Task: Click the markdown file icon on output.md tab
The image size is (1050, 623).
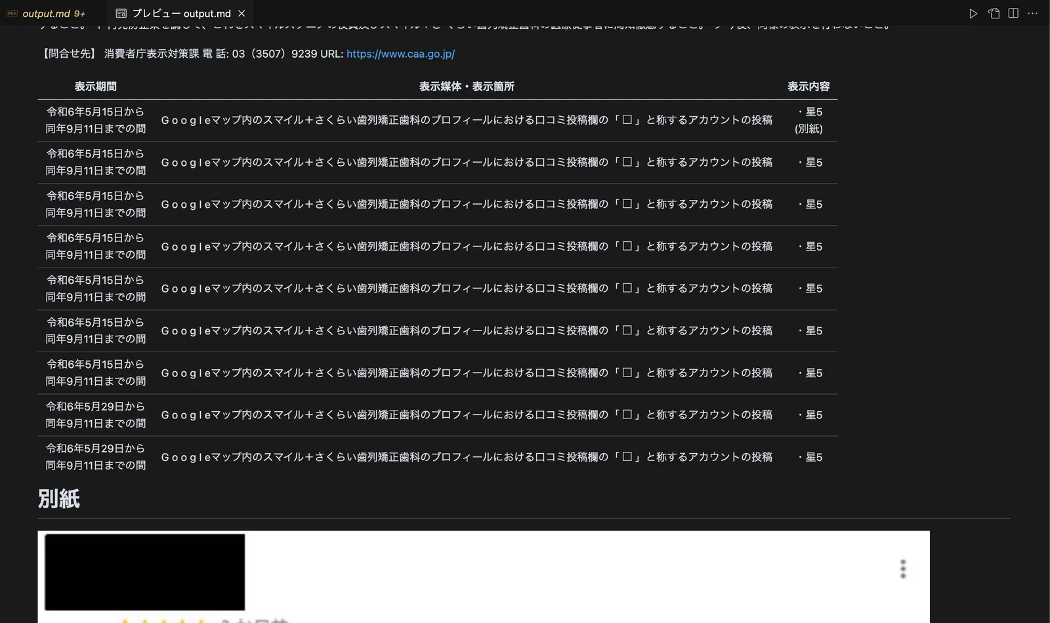Action: coord(12,13)
